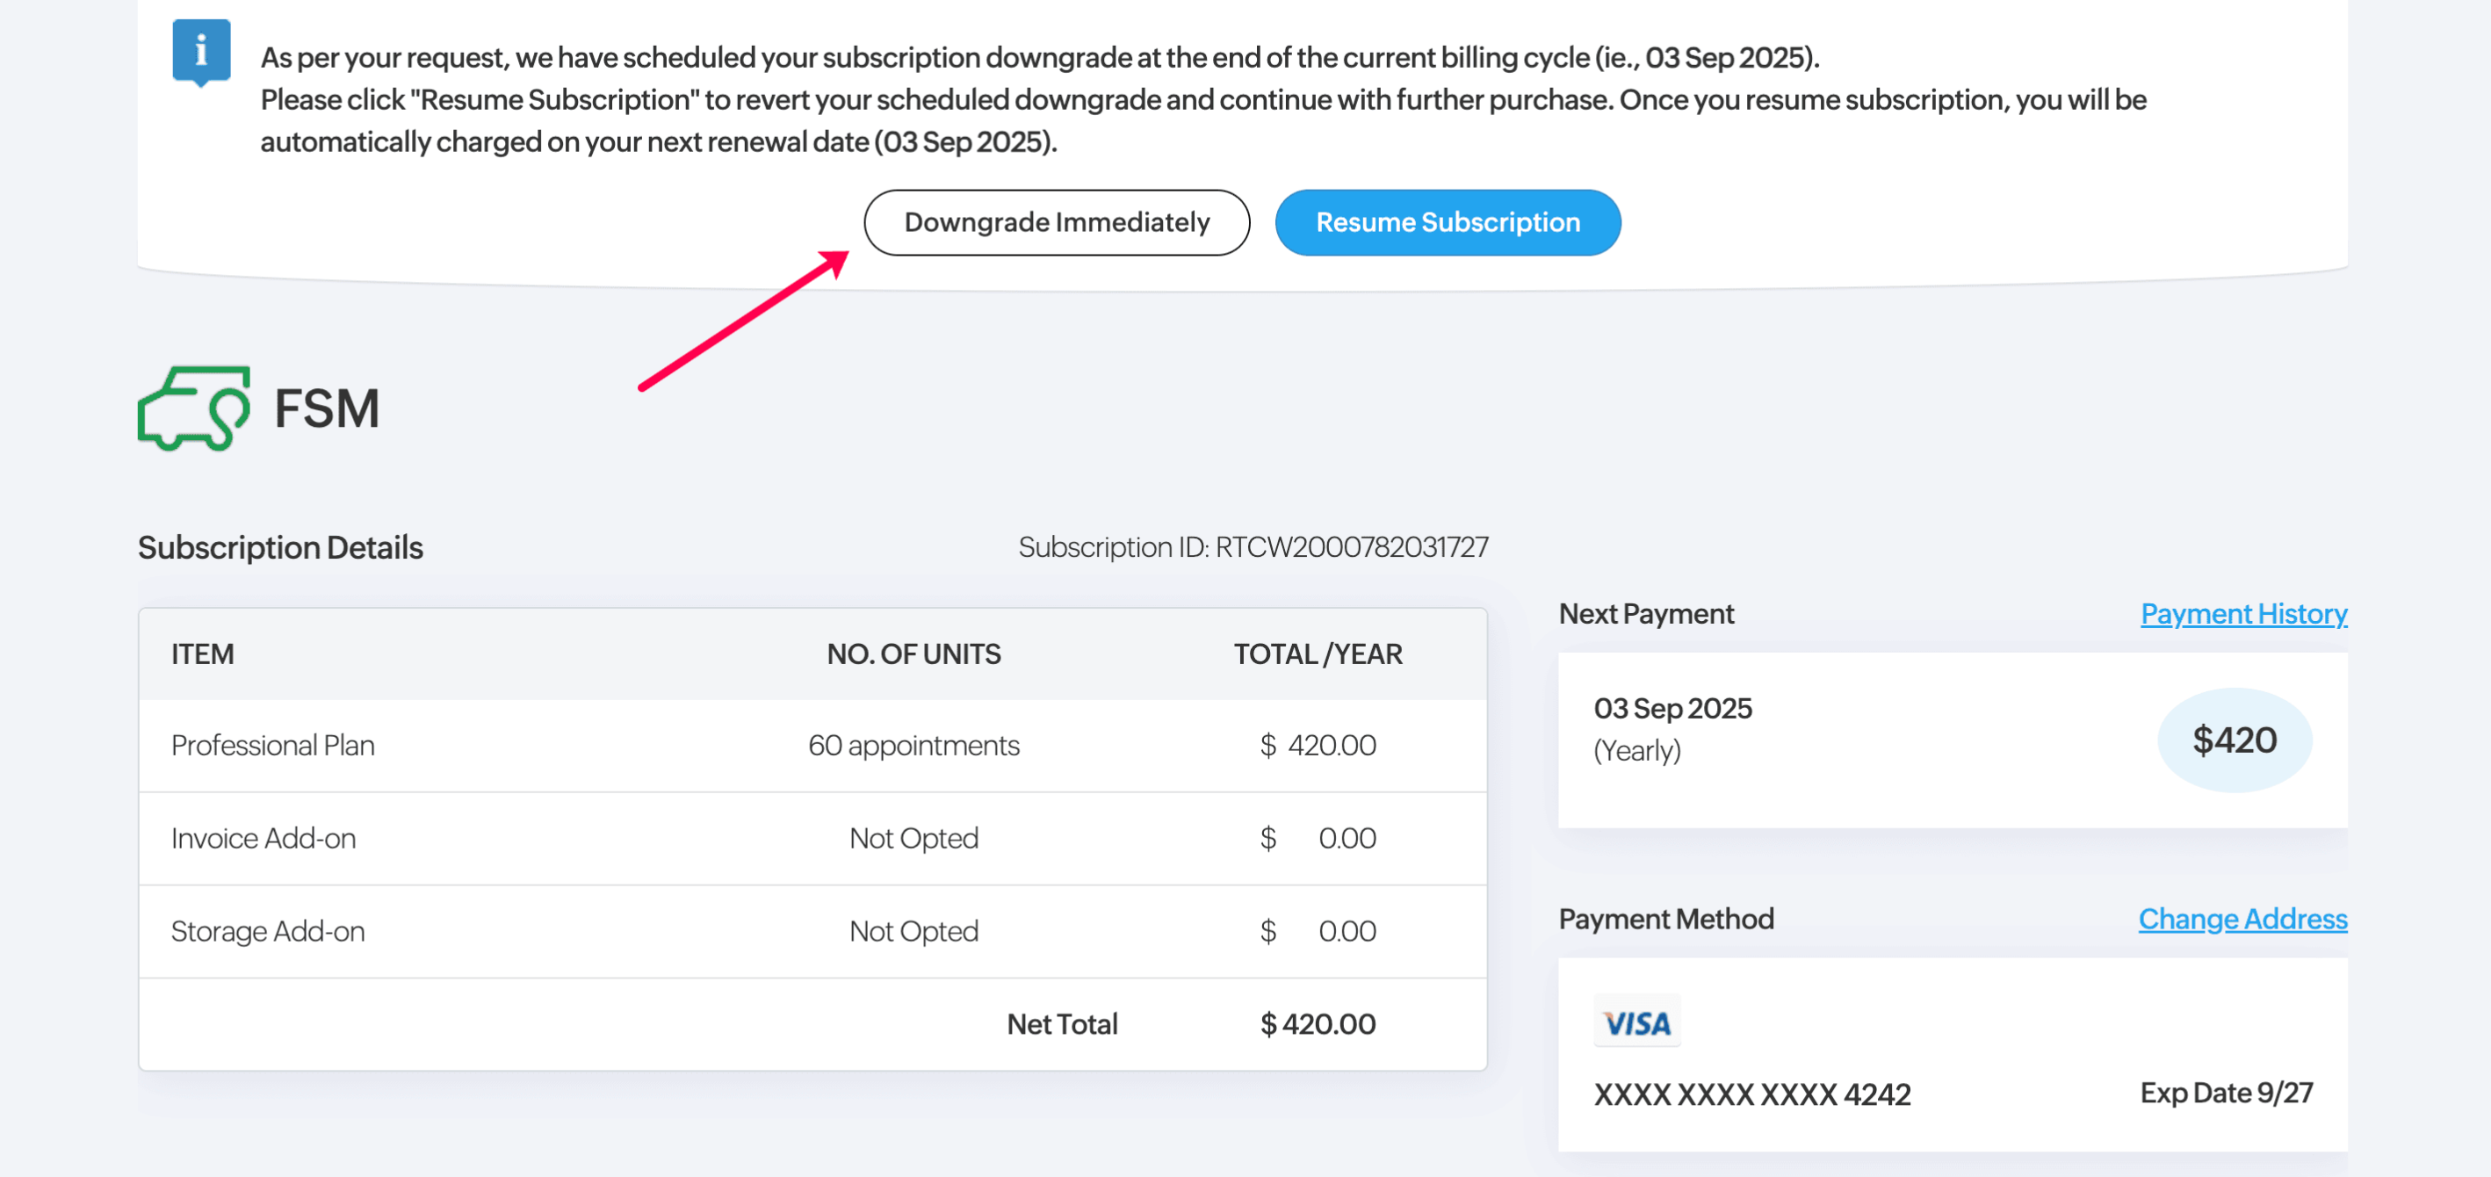Click the Net Total $420.00 amount
This screenshot has width=2491, height=1177.
pos(1318,1024)
